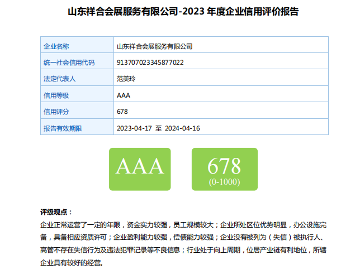Click the 统一社会信用代码 label cell
Viewport: 360px width, 279px height.
77,61
